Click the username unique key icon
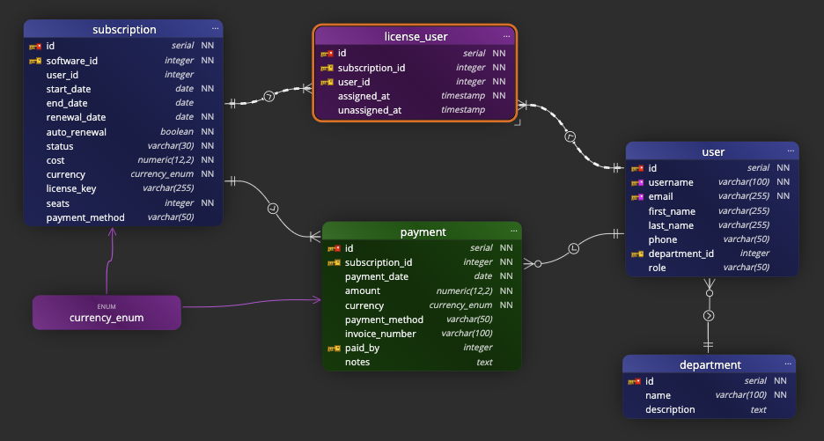This screenshot has width=824, height=441. (x=637, y=183)
